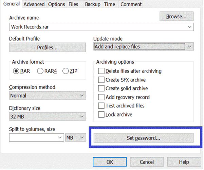Expand the Compression method dropdown
Image resolution: width=204 pixels, height=170 pixels.
[x=81, y=96]
